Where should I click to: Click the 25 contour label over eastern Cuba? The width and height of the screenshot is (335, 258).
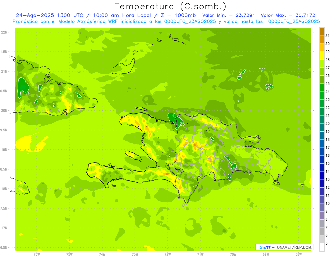click(28, 94)
